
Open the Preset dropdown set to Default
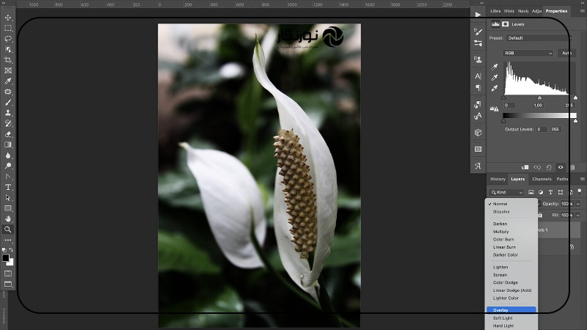pos(539,37)
